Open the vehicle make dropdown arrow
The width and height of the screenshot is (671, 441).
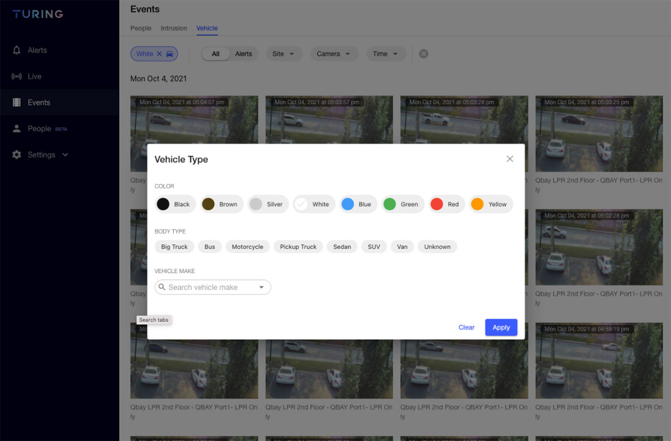coord(261,287)
